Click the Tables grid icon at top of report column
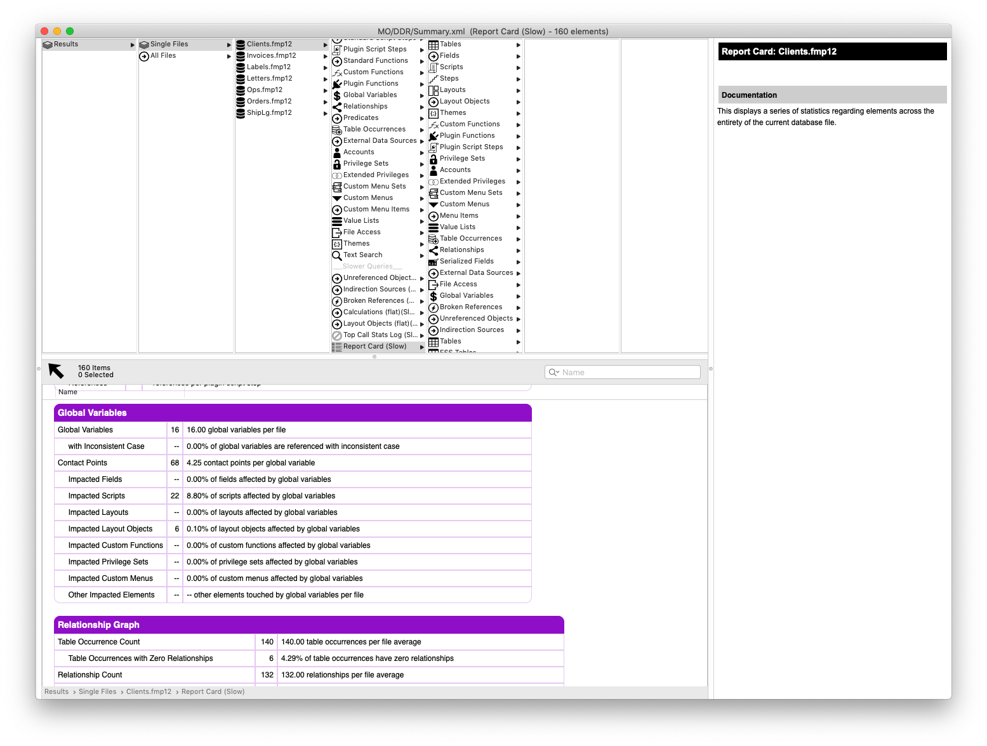The width and height of the screenshot is (987, 746). click(x=434, y=44)
